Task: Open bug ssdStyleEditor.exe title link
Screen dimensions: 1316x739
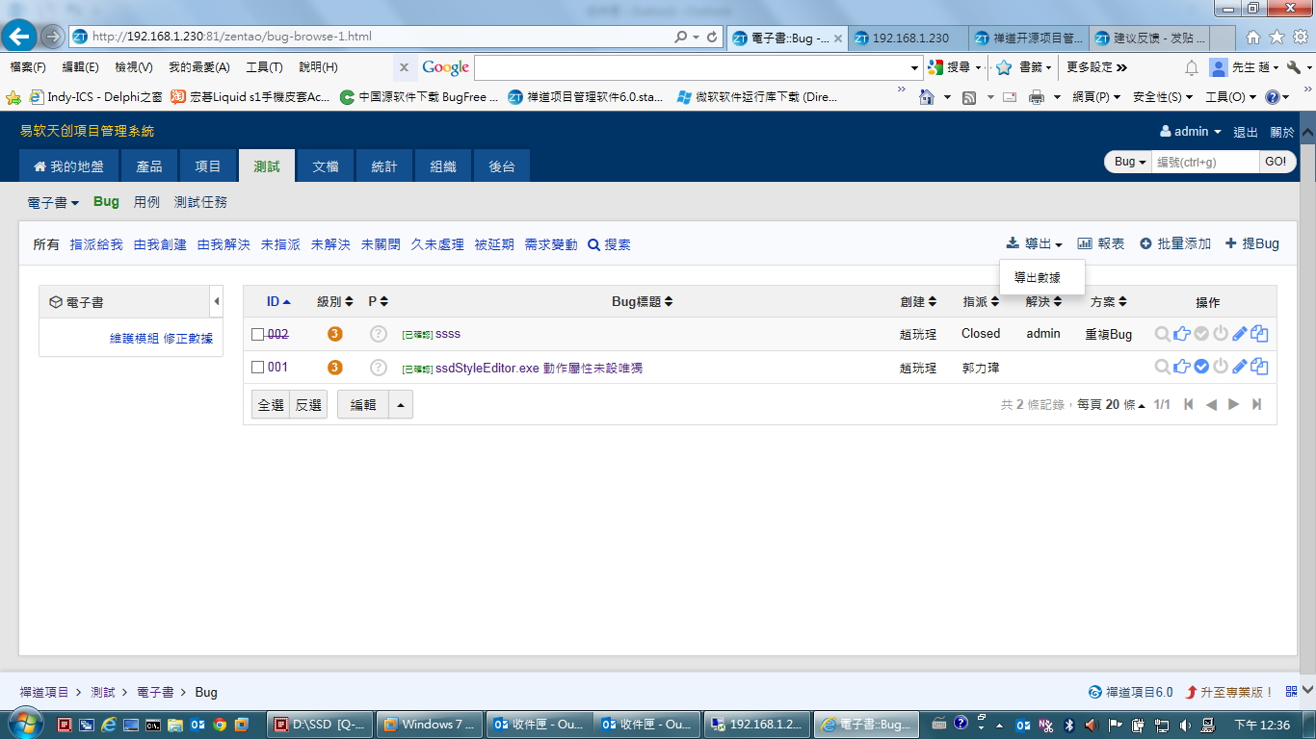Action: pyautogui.click(x=539, y=368)
